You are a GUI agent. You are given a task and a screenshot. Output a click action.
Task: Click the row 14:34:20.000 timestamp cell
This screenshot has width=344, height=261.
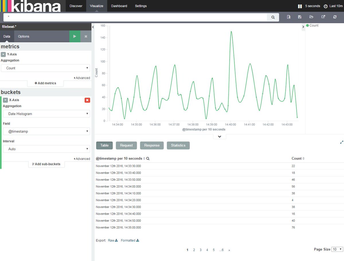[x=118, y=200]
